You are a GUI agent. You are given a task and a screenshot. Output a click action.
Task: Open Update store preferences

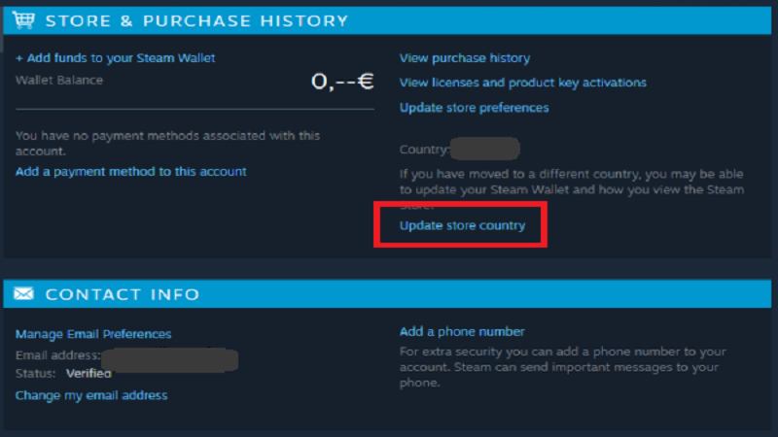click(x=475, y=108)
